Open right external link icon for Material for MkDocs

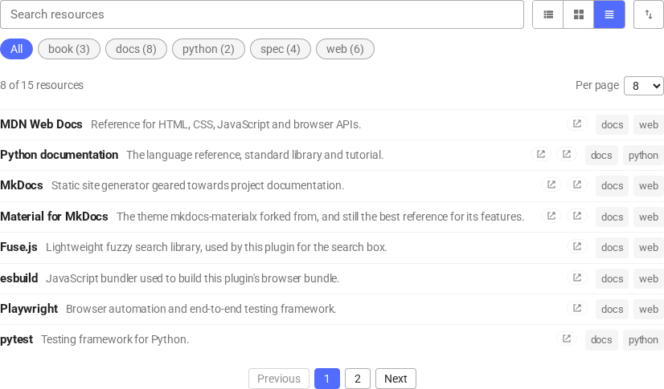tap(577, 216)
